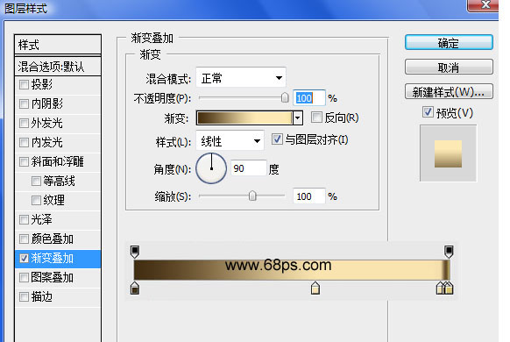Enable the 投影 drop shadow checkbox

[x=24, y=84]
